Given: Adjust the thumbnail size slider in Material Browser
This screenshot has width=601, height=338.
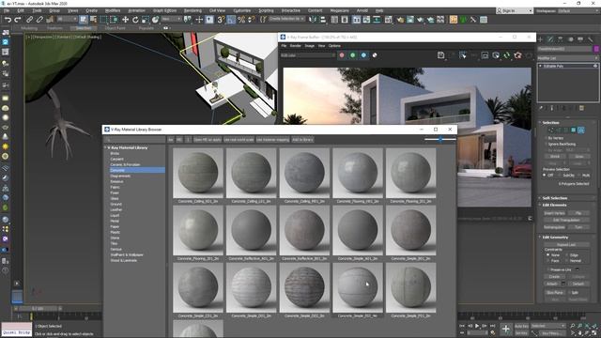Looking at the screenshot, I should tap(440, 140).
